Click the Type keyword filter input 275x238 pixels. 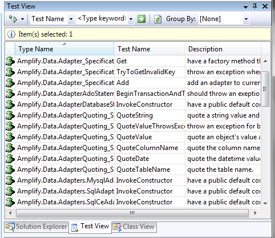click(102, 19)
